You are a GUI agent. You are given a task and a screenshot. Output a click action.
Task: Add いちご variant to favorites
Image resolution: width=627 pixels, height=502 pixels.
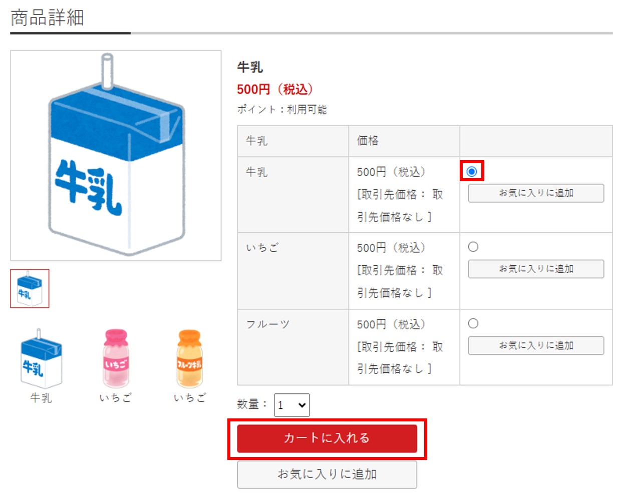pyautogui.click(x=536, y=269)
